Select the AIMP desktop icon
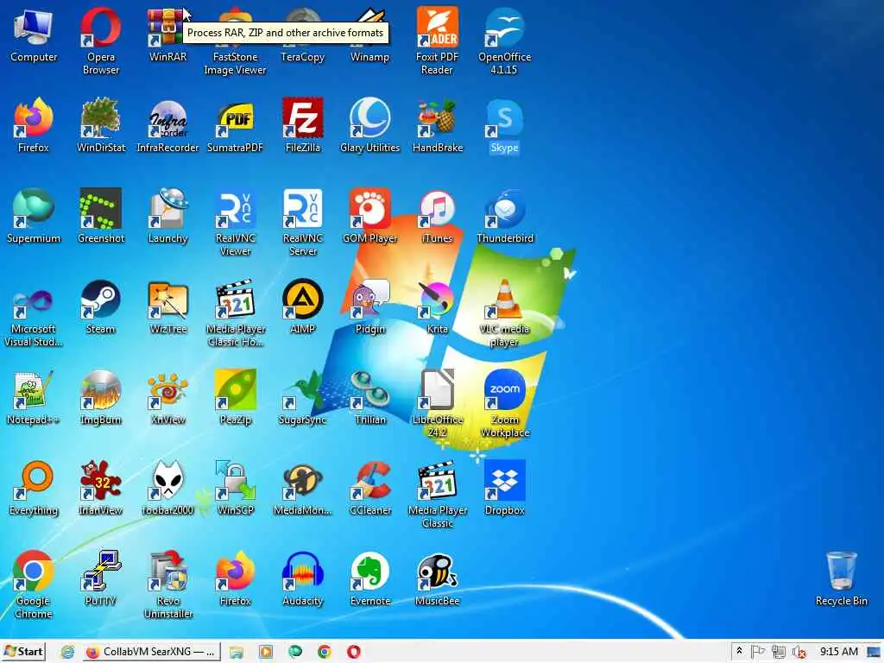884x663 pixels. click(x=303, y=306)
